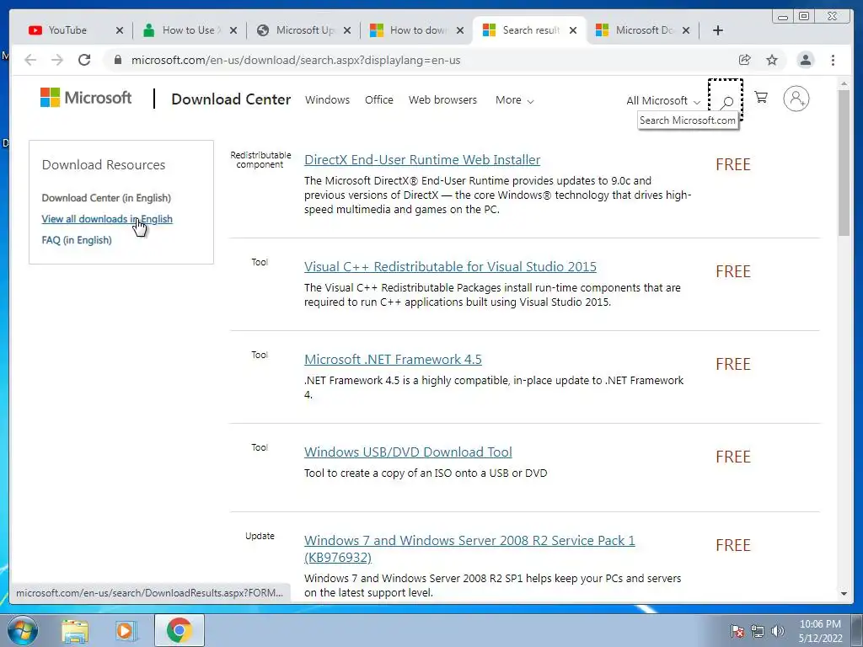Click the Action Center flag tray icon
863x647 pixels.
pyautogui.click(x=737, y=631)
